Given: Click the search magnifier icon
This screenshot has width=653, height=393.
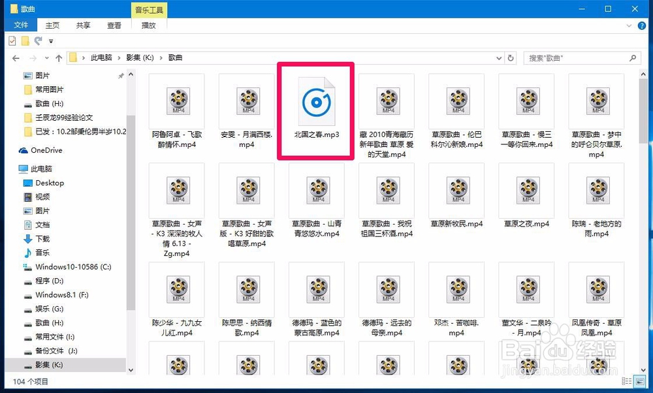Looking at the screenshot, I should click(x=633, y=58).
